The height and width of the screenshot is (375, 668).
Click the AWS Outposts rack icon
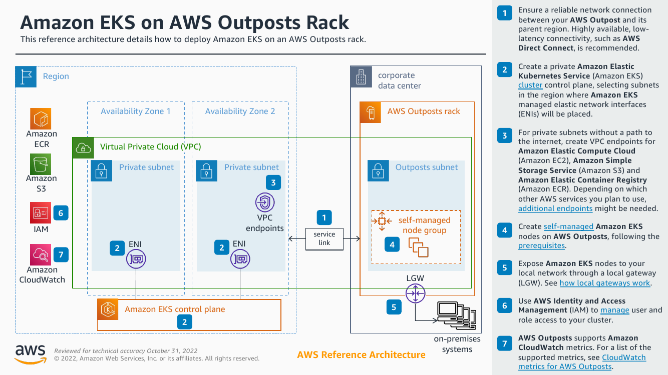click(371, 112)
